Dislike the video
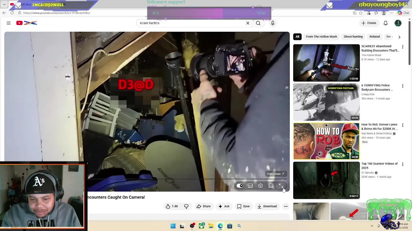The height and width of the screenshot is (231, 412). click(186, 206)
